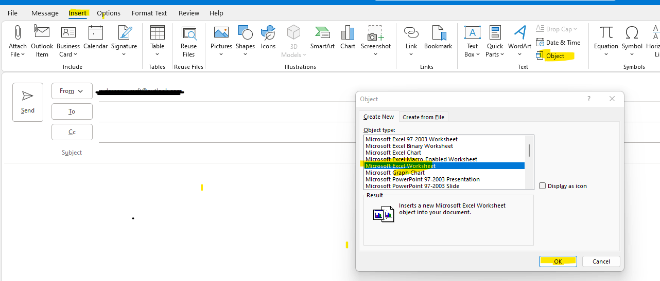Click the Drop Cap command
The width and height of the screenshot is (660, 281).
pos(557,29)
